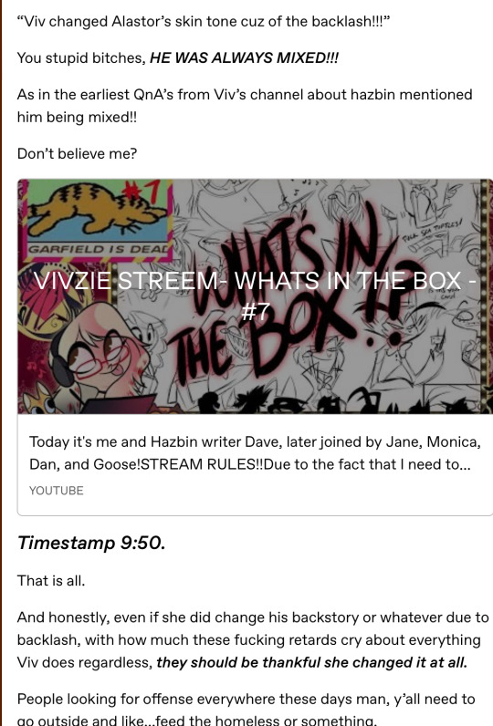Viewport: 493px width, 726px height.
Task: Click the bold "HE WAS ALWAYS MIXED!!!" text
Action: (x=244, y=57)
